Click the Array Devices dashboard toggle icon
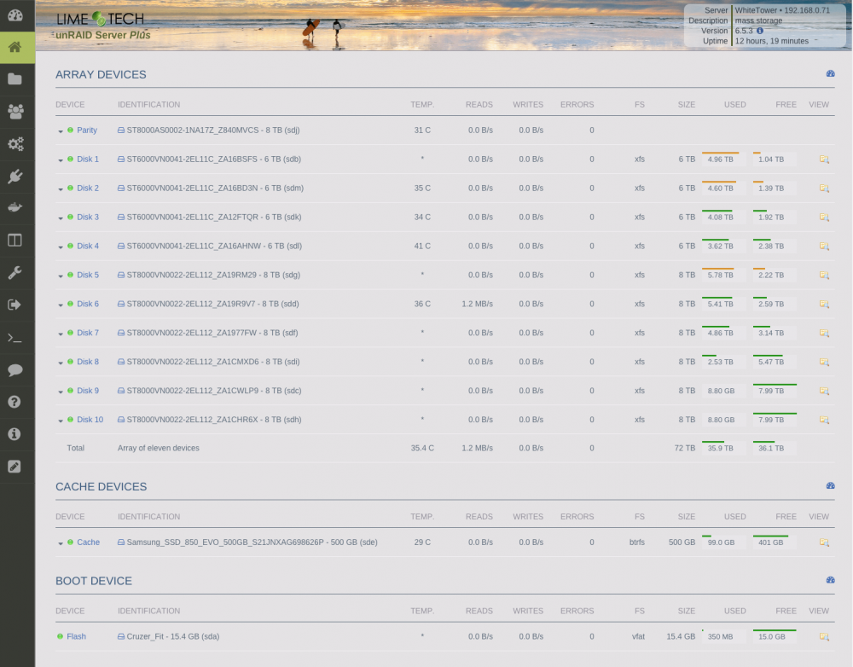 830,73
